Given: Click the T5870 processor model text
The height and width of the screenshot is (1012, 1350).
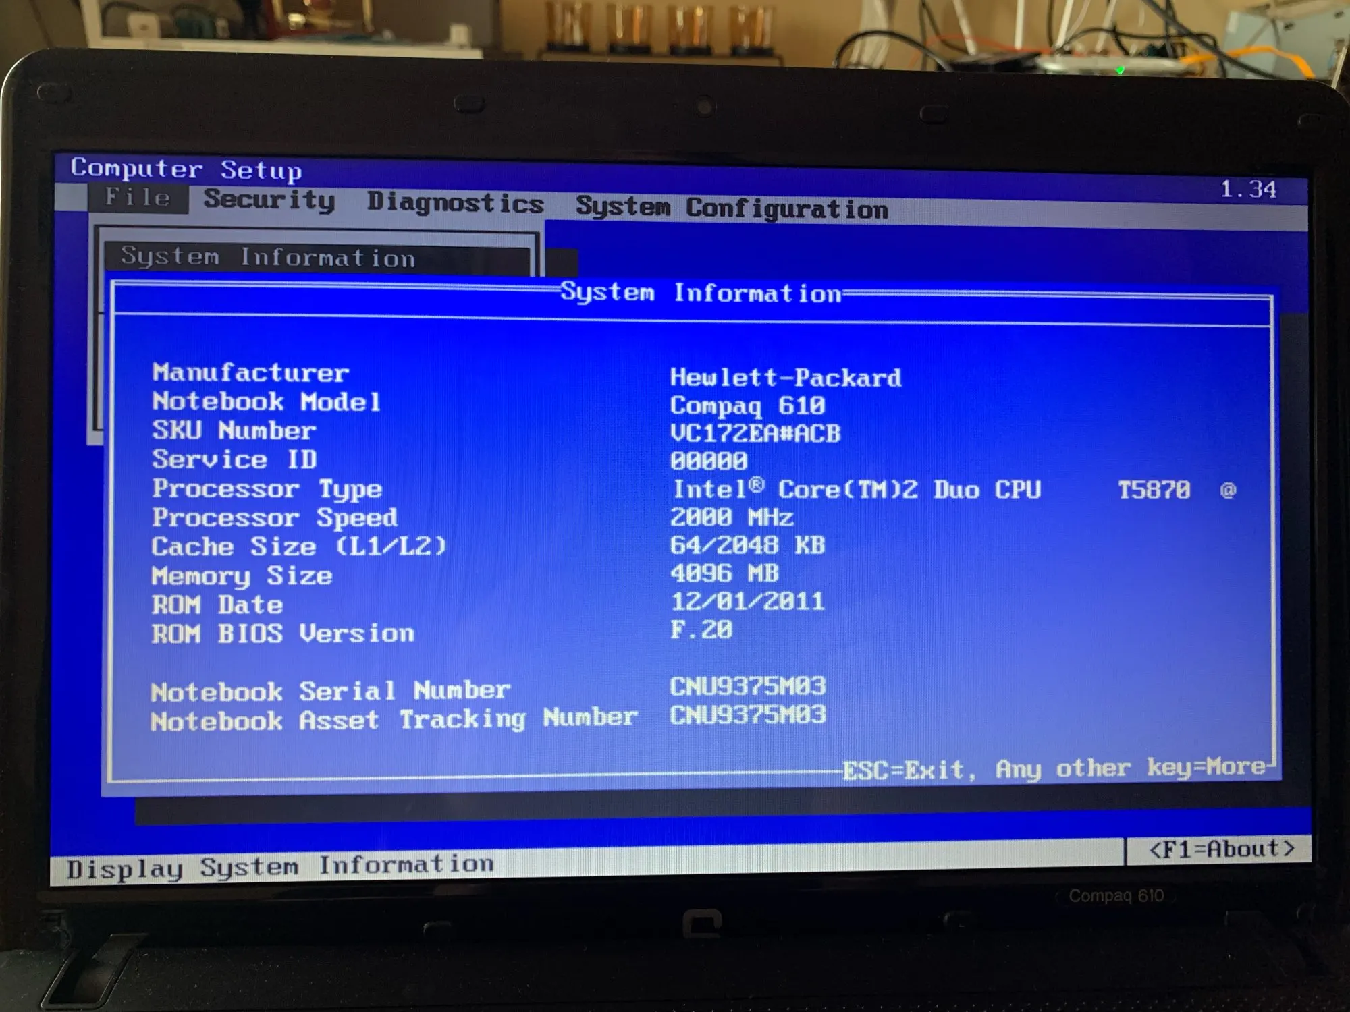Looking at the screenshot, I should [x=1154, y=490].
